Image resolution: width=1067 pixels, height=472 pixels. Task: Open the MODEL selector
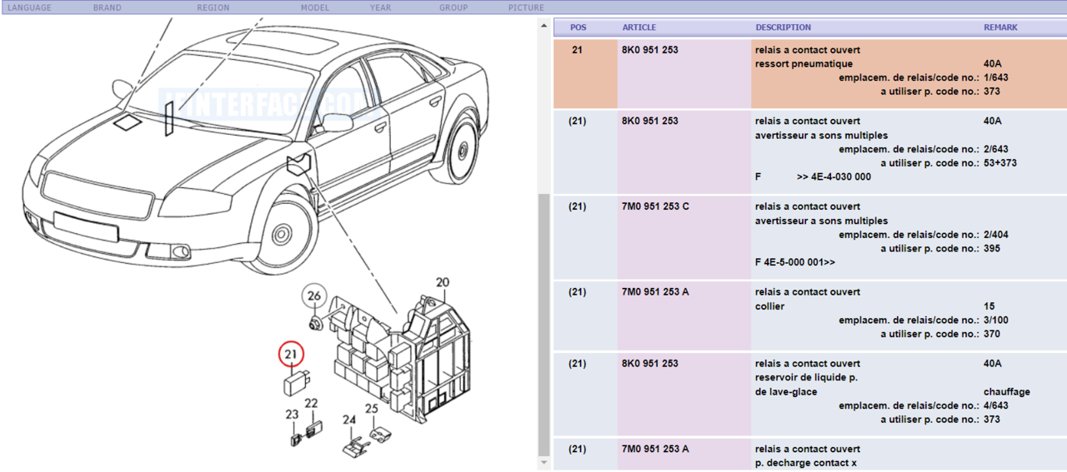(x=314, y=7)
